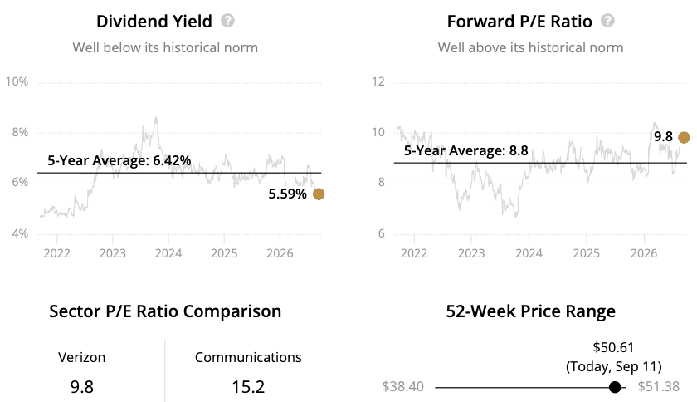
Task: Select the gold 9.8 forward P/E marker
Action: [684, 138]
